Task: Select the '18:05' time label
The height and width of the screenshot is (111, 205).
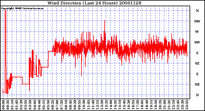Action: pos(142,105)
